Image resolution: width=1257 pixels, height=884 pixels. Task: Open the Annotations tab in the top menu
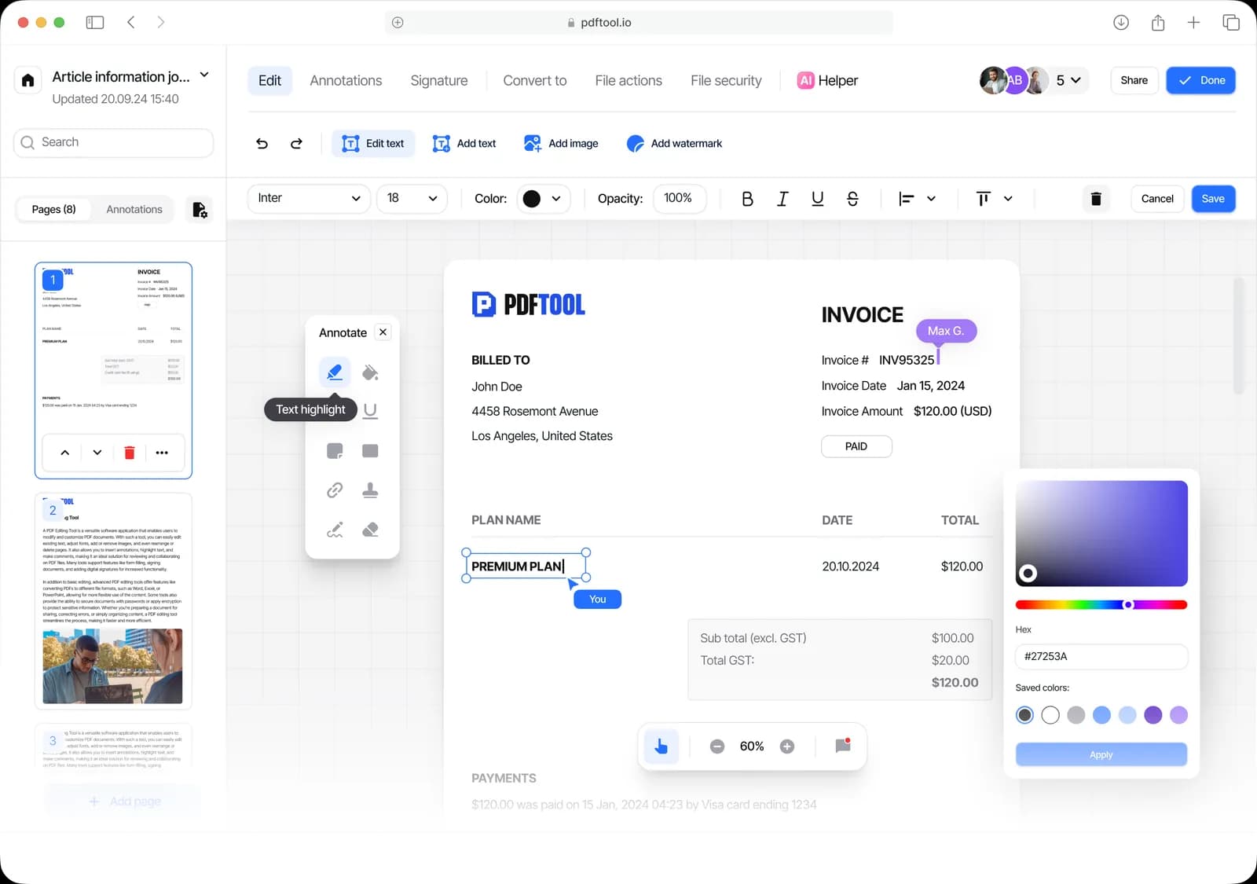346,81
